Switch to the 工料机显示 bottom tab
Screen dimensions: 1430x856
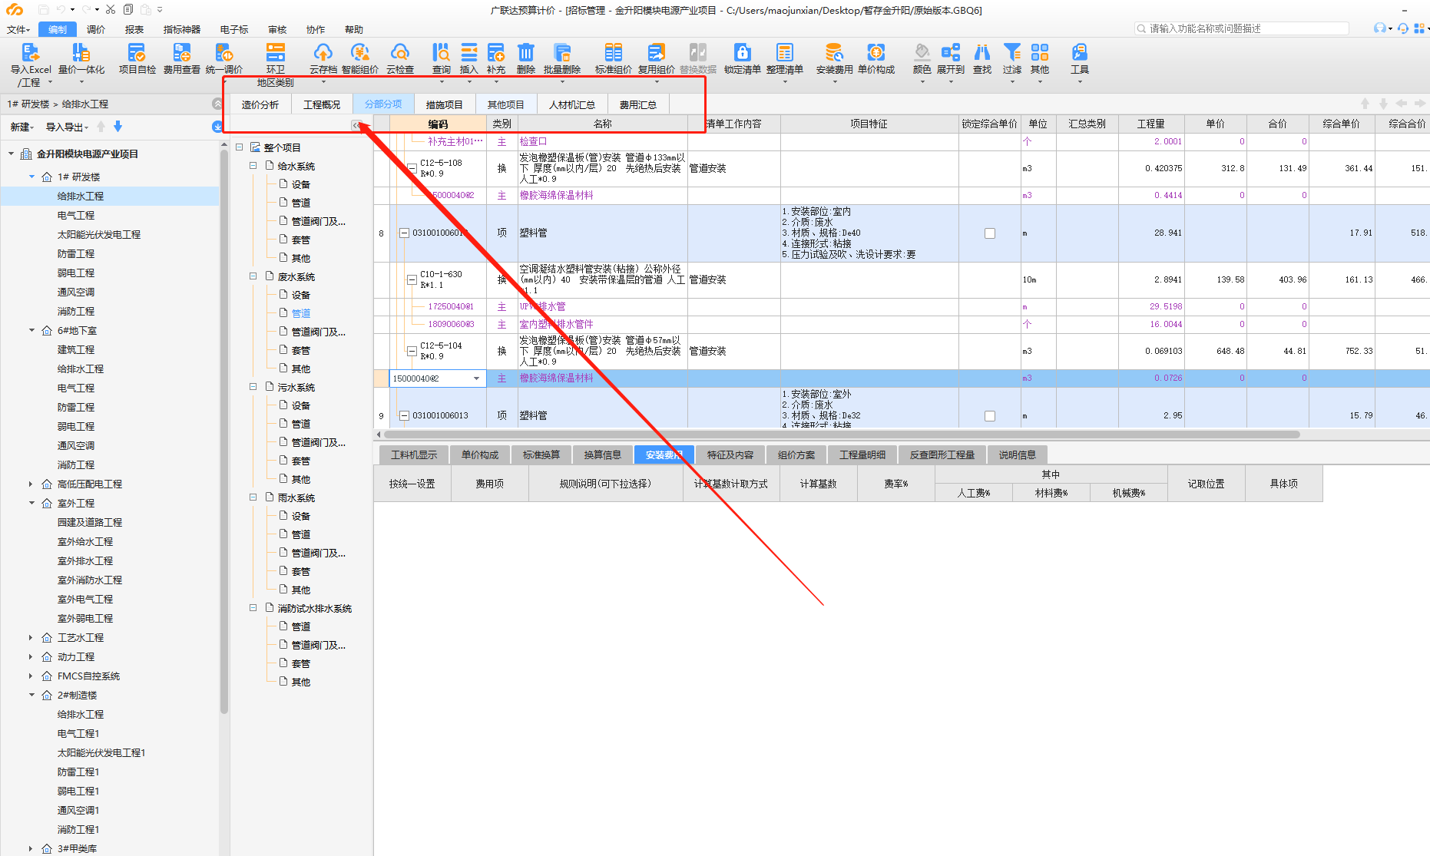(x=413, y=454)
